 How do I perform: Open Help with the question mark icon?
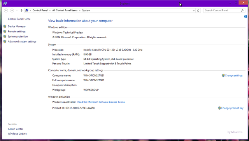245,16
